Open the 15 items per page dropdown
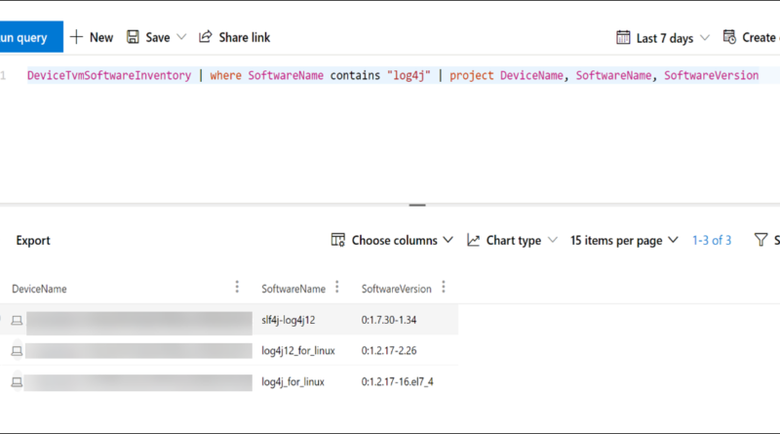Screen dimensions: 780x434 coord(624,240)
